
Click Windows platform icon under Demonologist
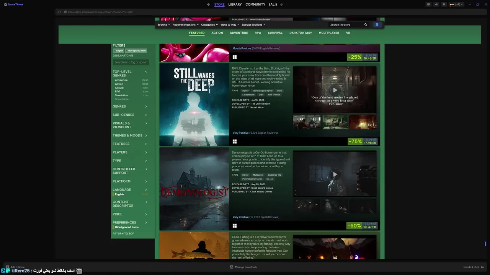235,226
